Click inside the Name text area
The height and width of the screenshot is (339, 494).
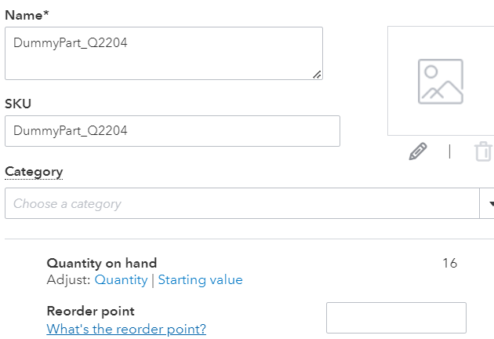[x=163, y=53]
